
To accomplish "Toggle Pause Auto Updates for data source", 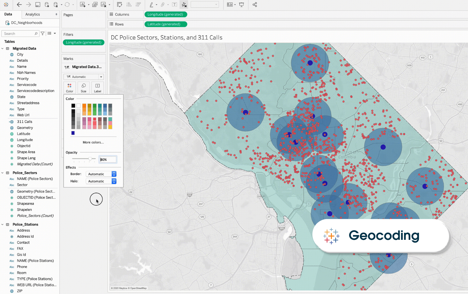I will (x=56, y=5).
